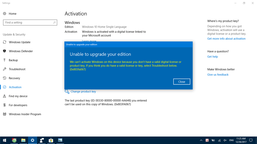Open the Action Center notifications icon

click(x=251, y=140)
